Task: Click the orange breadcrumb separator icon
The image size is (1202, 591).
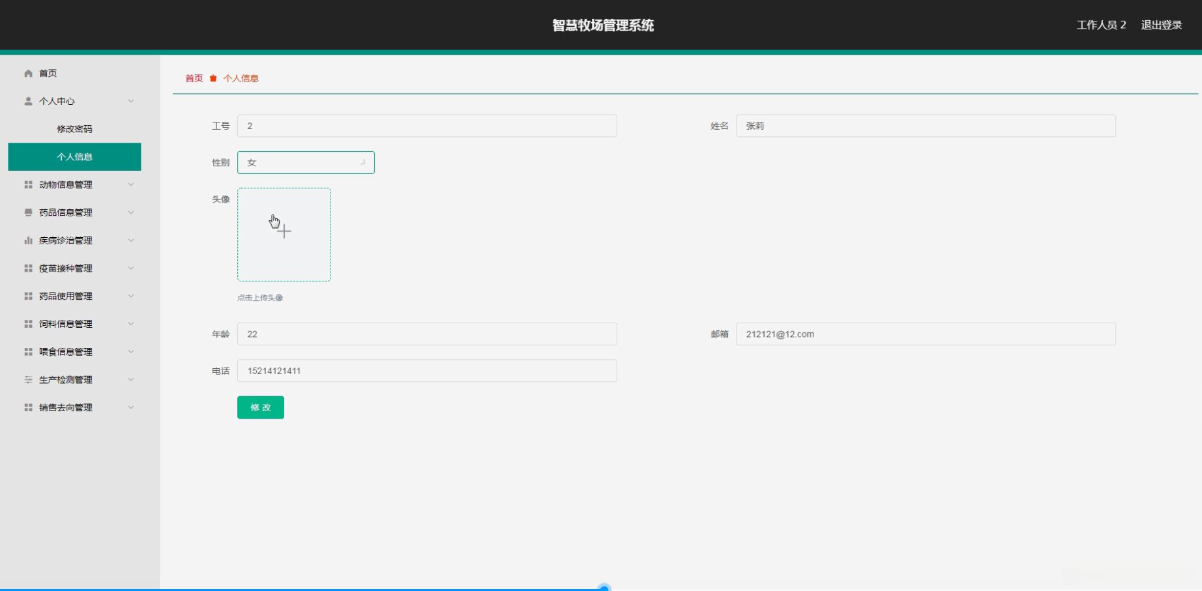Action: (213, 78)
